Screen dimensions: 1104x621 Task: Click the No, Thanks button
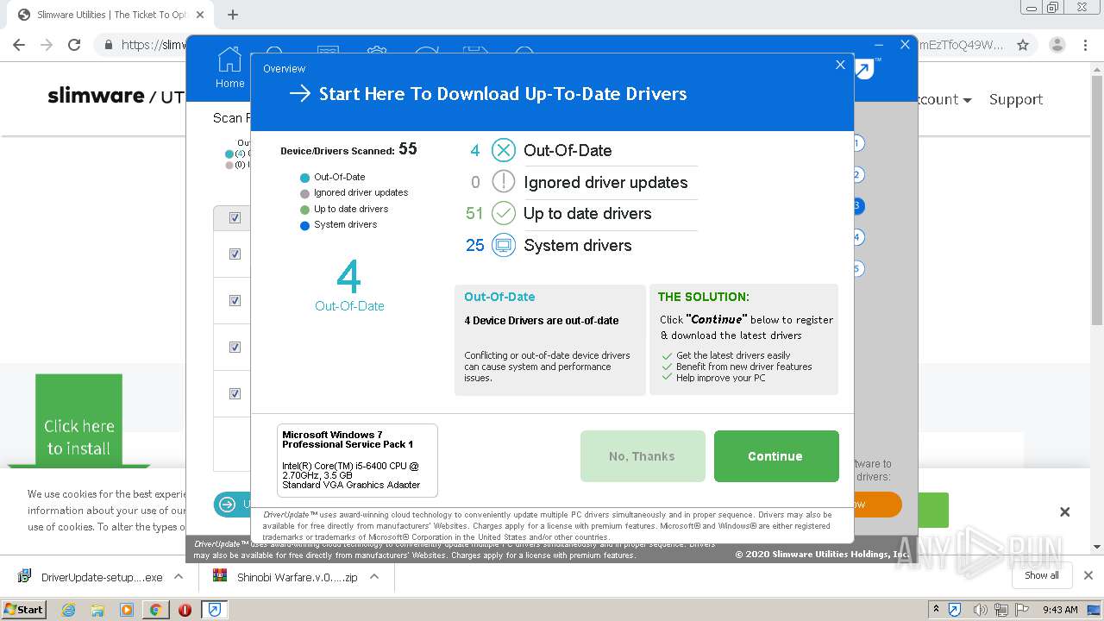643,456
